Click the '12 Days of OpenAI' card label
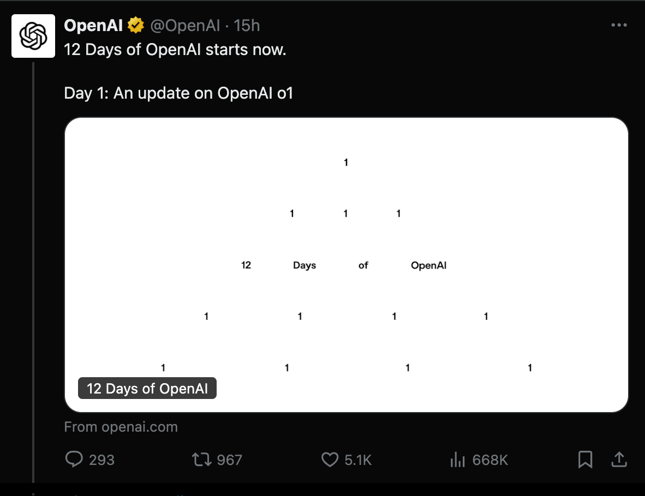 click(147, 388)
